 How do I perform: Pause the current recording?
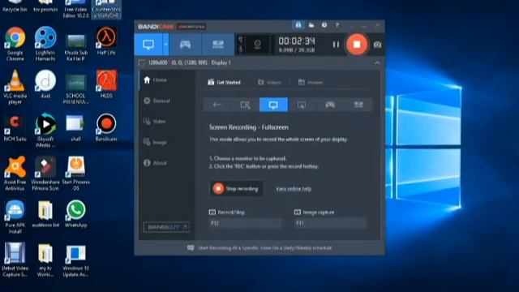(336, 45)
